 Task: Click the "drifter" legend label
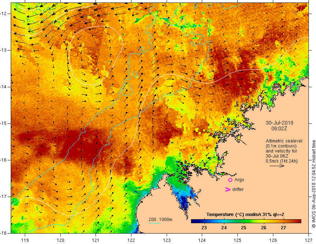(x=238, y=189)
